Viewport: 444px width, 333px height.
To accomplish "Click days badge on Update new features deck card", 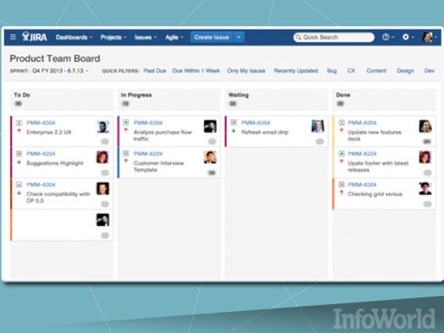I will (427, 141).
